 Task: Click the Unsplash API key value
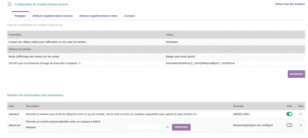(x=200, y=63)
